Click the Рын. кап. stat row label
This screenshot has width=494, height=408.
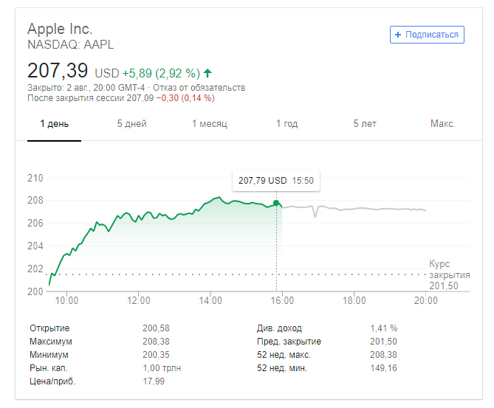pyautogui.click(x=50, y=368)
